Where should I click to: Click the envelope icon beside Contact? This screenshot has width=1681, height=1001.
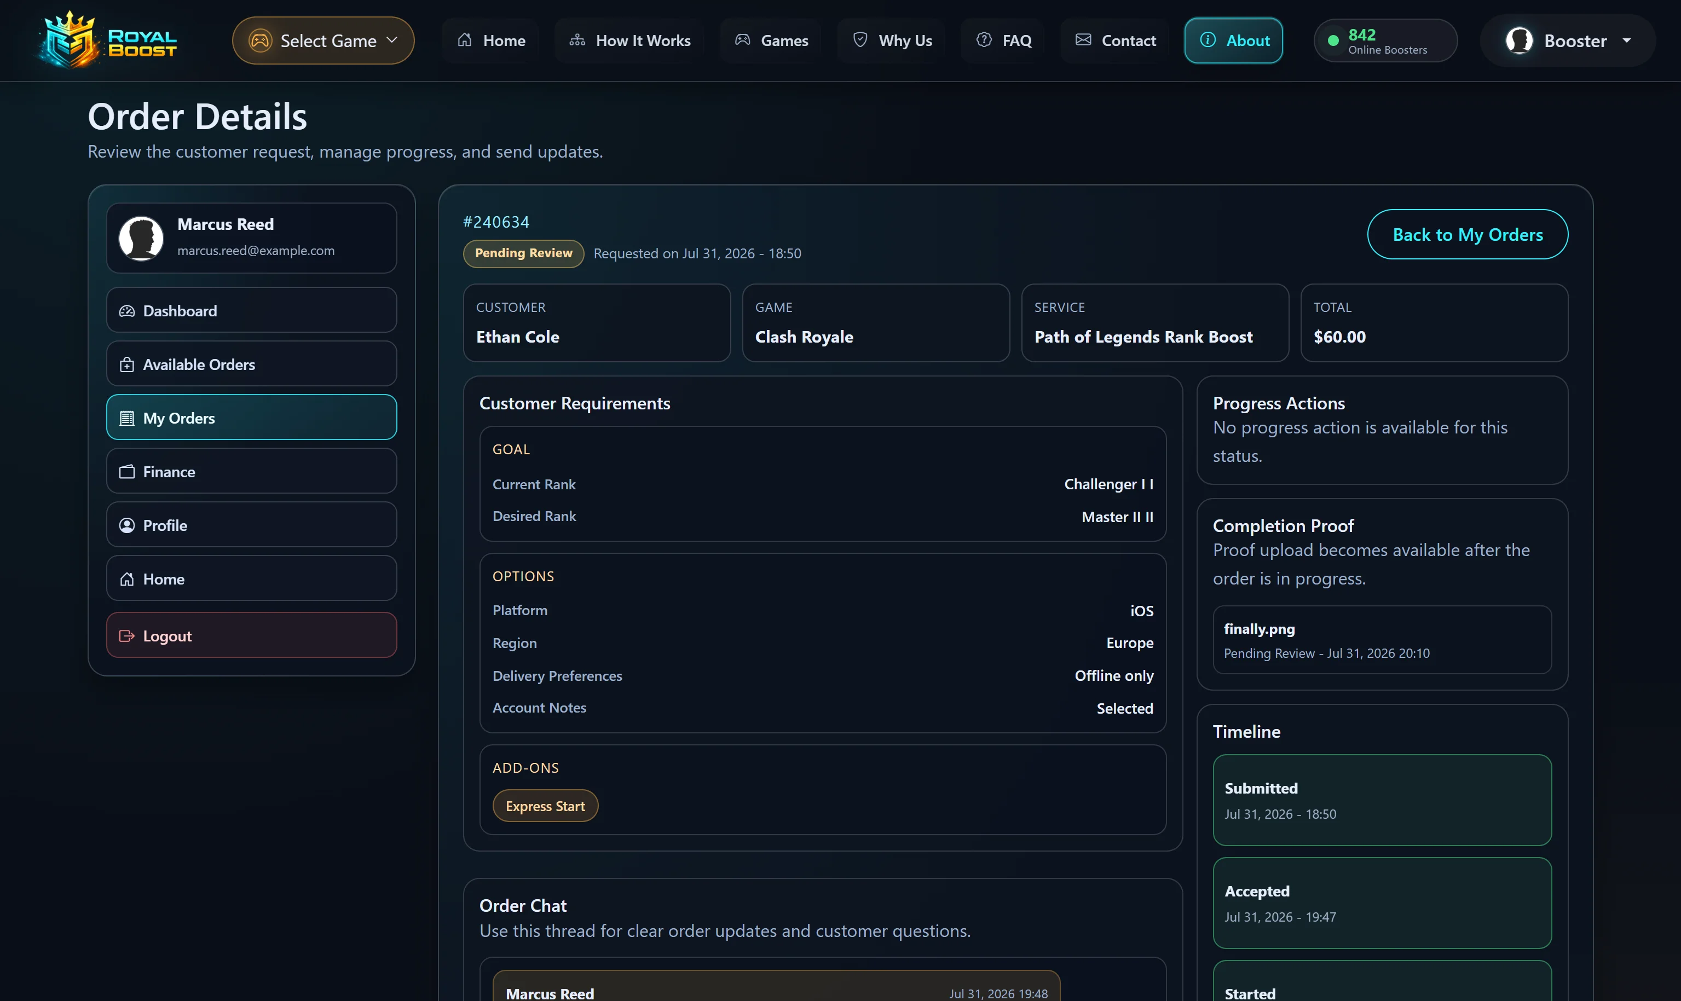click(1083, 40)
